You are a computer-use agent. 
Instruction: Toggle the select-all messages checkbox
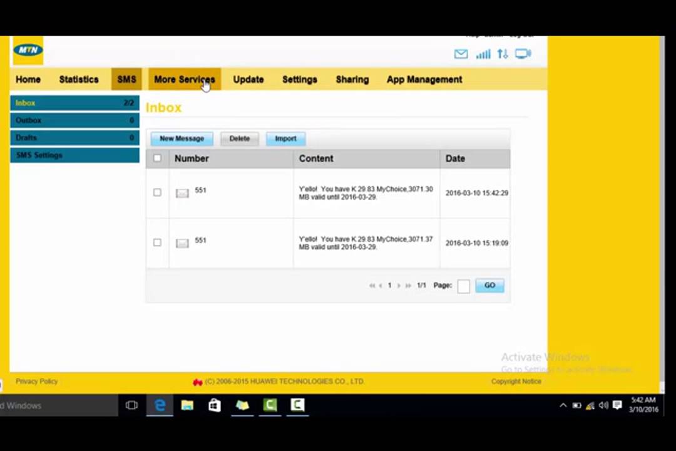(157, 158)
